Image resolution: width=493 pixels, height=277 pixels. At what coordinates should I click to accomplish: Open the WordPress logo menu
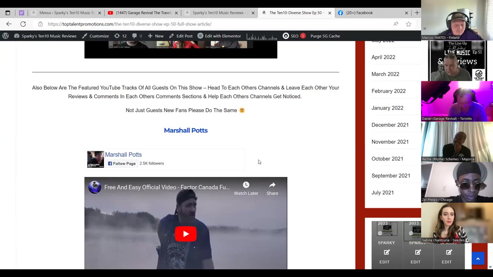(5, 36)
